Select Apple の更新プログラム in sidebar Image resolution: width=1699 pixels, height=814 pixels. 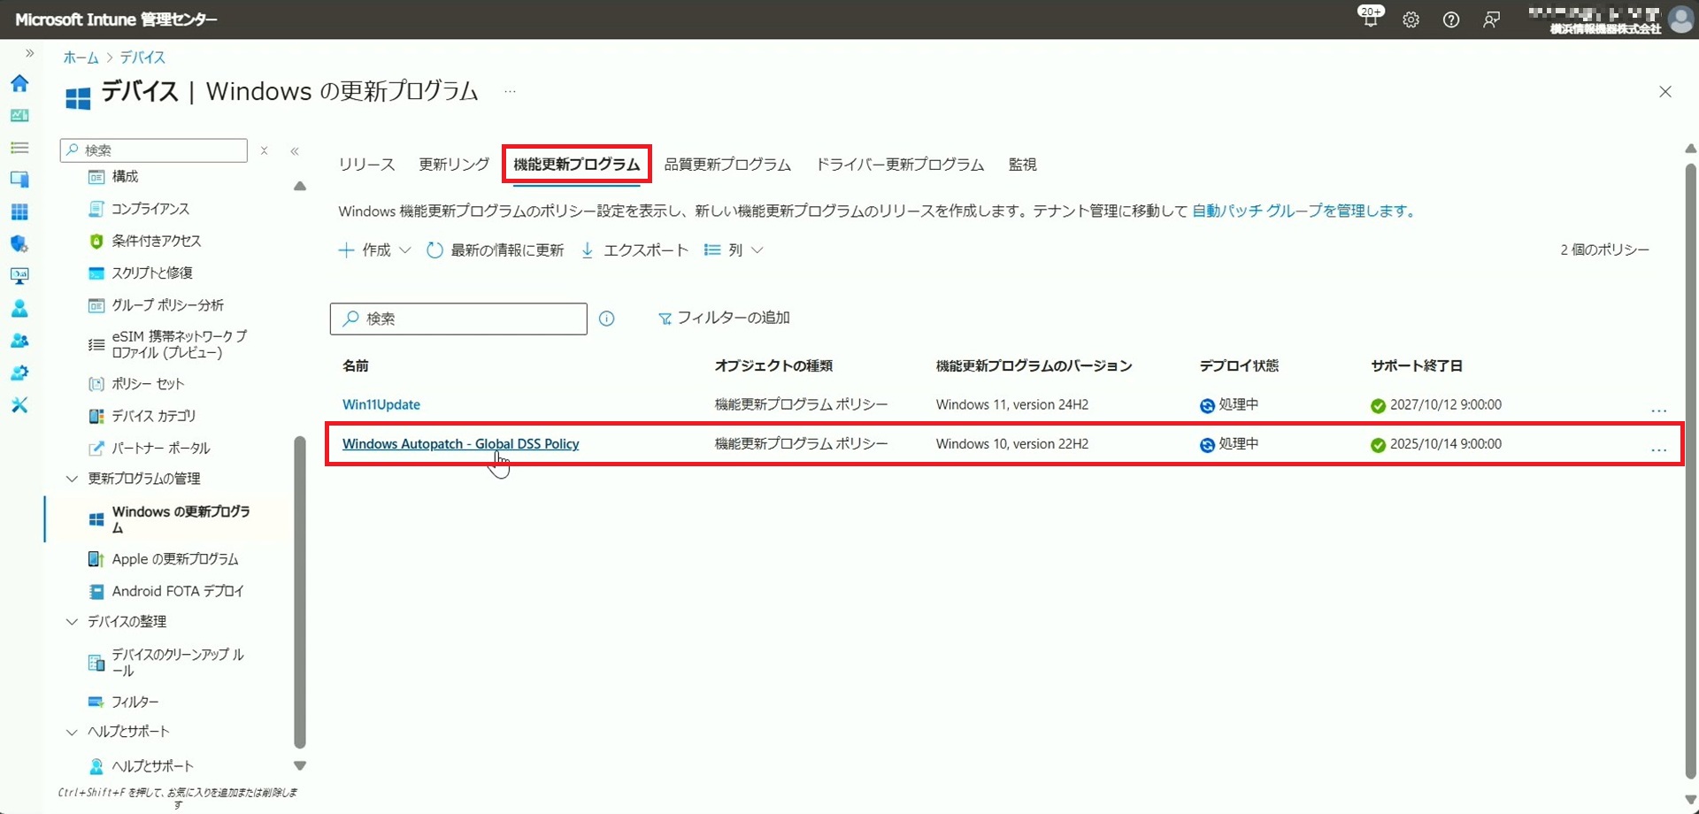[174, 559]
